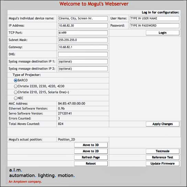This screenshot has height=187, width=187.
Task: Click the Type of Projector label
Action: pyautogui.click(x=26, y=75)
